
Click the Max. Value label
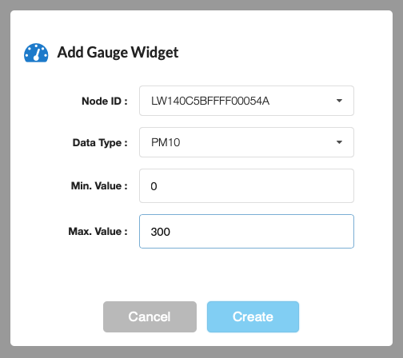pos(98,231)
